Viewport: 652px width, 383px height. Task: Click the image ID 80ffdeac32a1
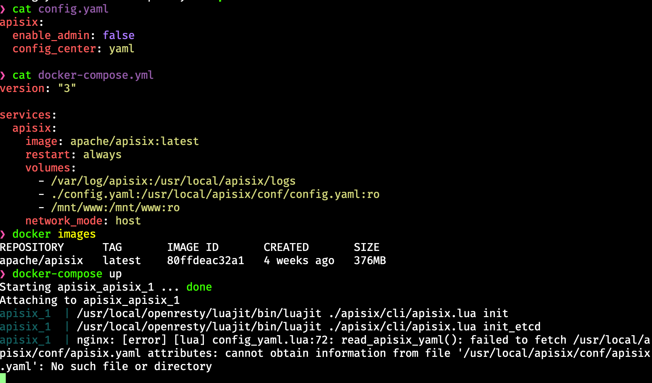205,260
